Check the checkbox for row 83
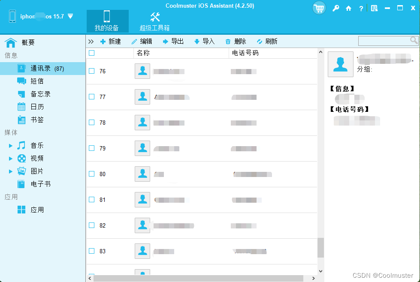 [92, 251]
